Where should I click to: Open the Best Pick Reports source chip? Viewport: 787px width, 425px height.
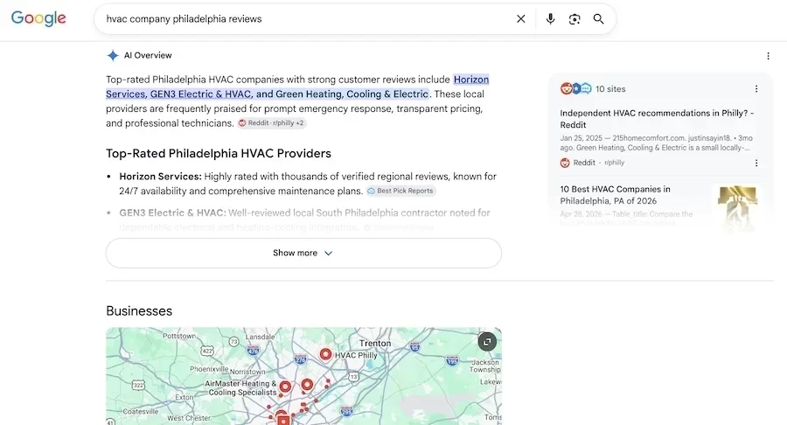400,191
